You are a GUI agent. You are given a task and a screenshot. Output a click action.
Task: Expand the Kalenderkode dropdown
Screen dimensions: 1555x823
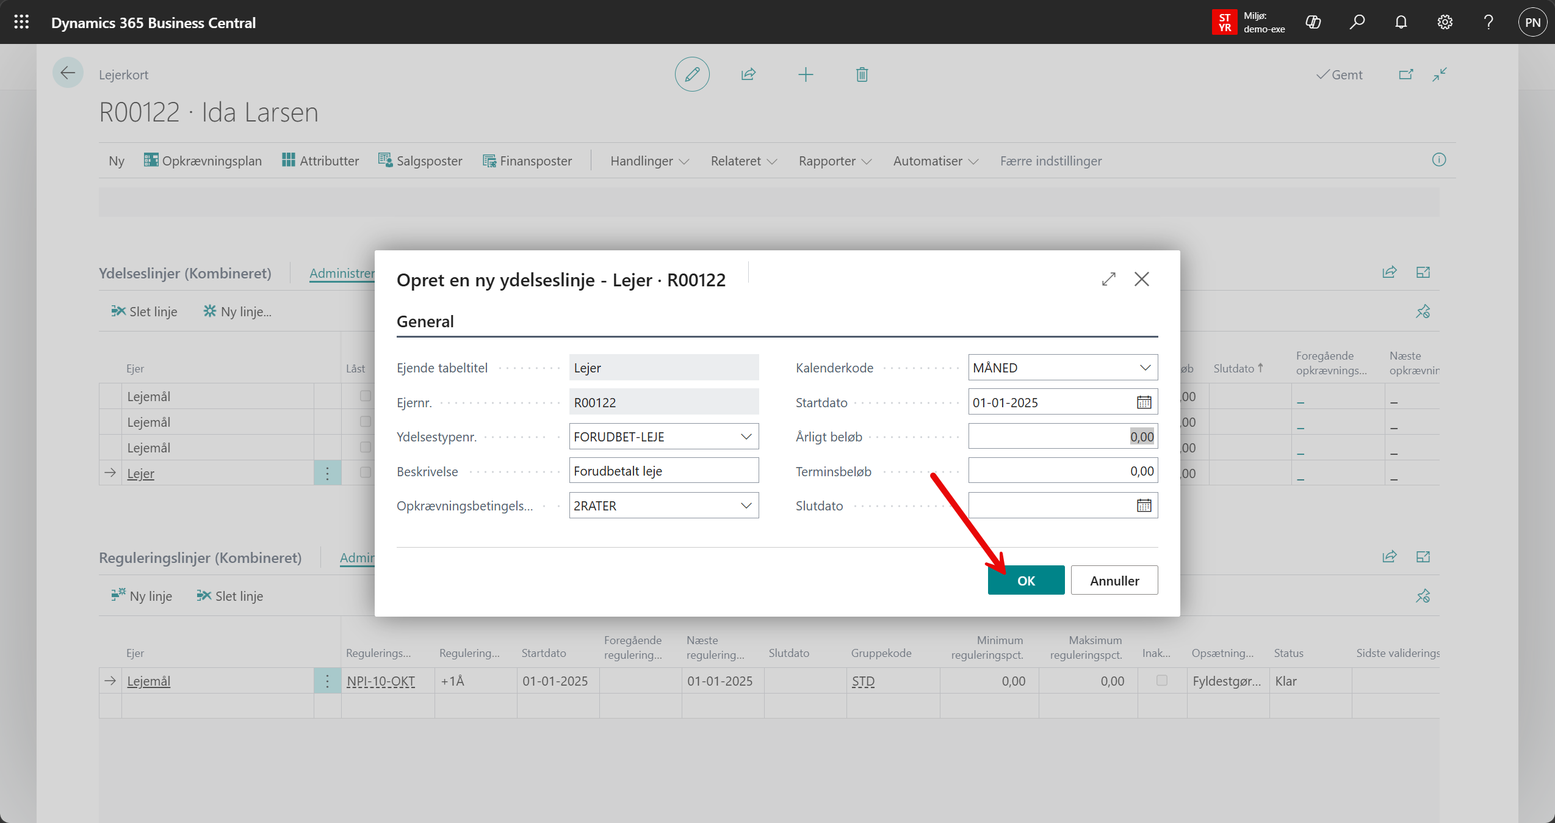[x=1145, y=368]
